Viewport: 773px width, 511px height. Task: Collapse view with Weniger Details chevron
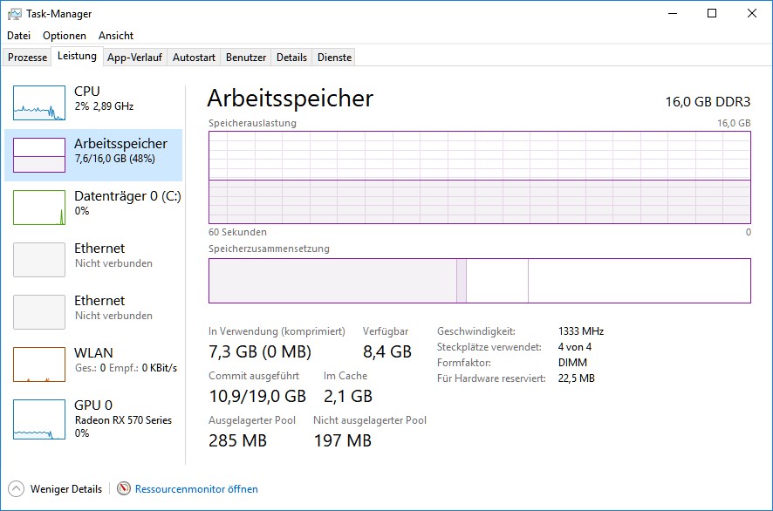[17, 489]
